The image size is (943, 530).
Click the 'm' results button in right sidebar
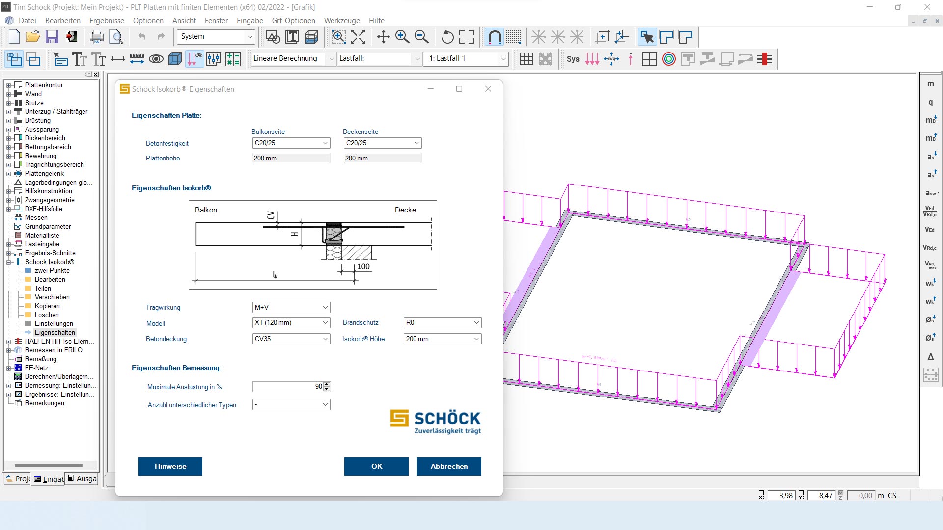pyautogui.click(x=931, y=84)
